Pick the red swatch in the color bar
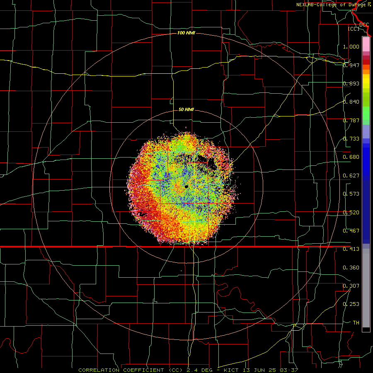 click(366, 62)
